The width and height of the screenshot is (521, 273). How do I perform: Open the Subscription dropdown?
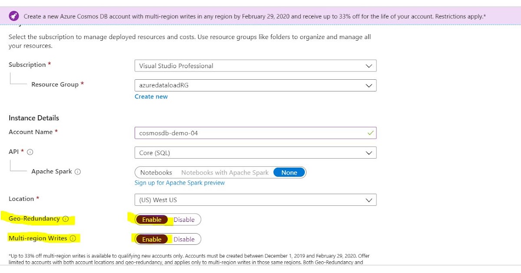(256, 65)
